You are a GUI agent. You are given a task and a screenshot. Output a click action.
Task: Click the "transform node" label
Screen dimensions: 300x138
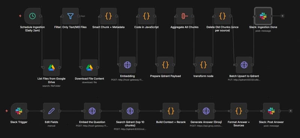click(x=203, y=76)
